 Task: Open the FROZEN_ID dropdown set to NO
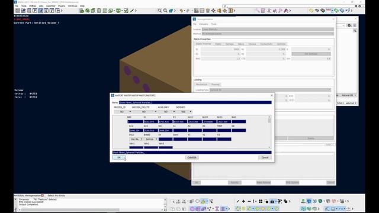coord(123,112)
